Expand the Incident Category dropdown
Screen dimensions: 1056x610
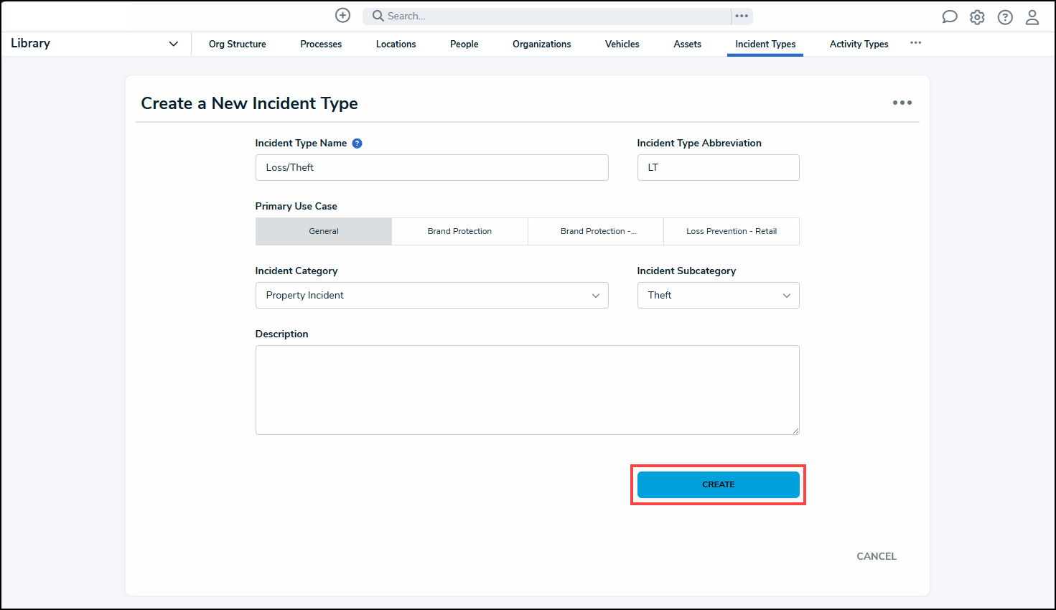click(431, 296)
